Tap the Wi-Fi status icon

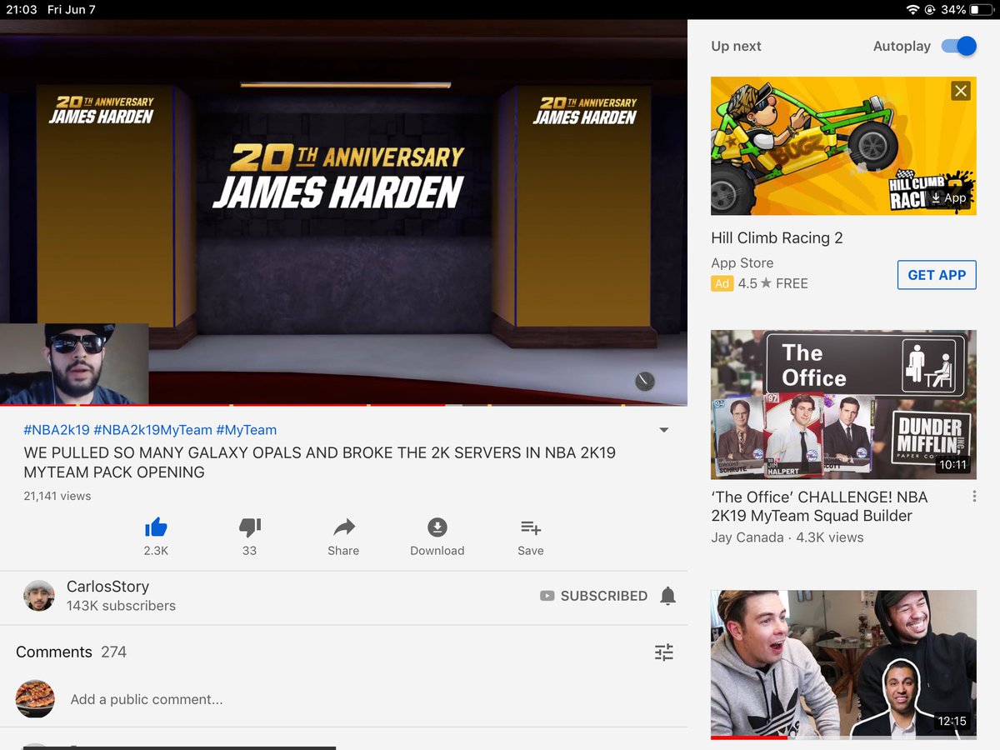[x=912, y=9]
